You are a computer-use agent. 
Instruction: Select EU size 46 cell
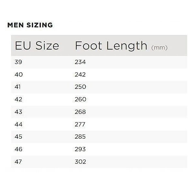coord(18,149)
